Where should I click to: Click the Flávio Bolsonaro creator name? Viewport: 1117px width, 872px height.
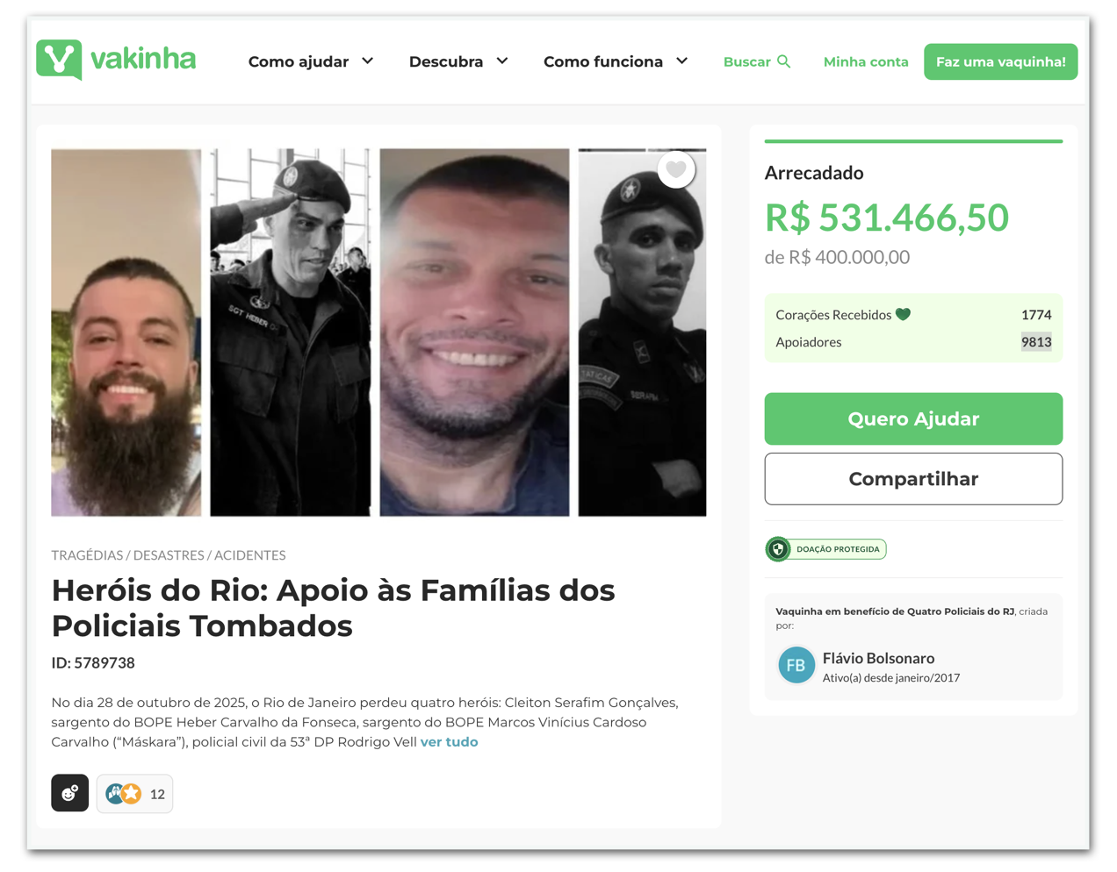(878, 658)
